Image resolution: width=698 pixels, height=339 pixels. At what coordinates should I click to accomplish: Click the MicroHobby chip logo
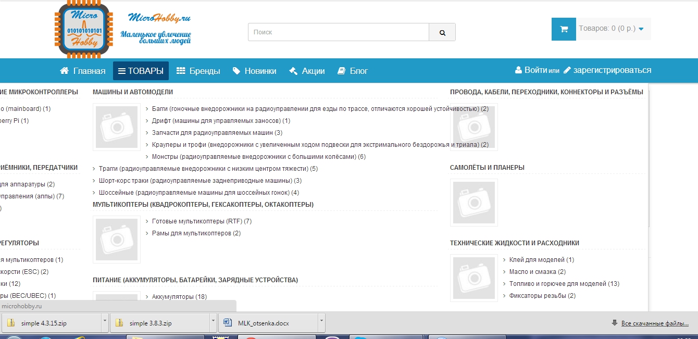coord(84,30)
